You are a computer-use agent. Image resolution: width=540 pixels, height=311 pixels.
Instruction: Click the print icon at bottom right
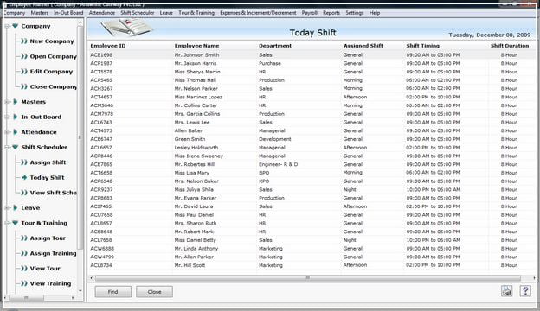tap(506, 291)
